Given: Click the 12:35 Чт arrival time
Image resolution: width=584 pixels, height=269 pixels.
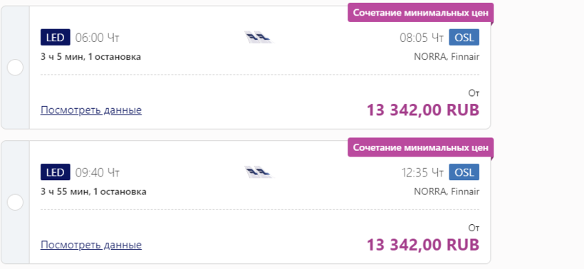Looking at the screenshot, I should pyautogui.click(x=422, y=172).
